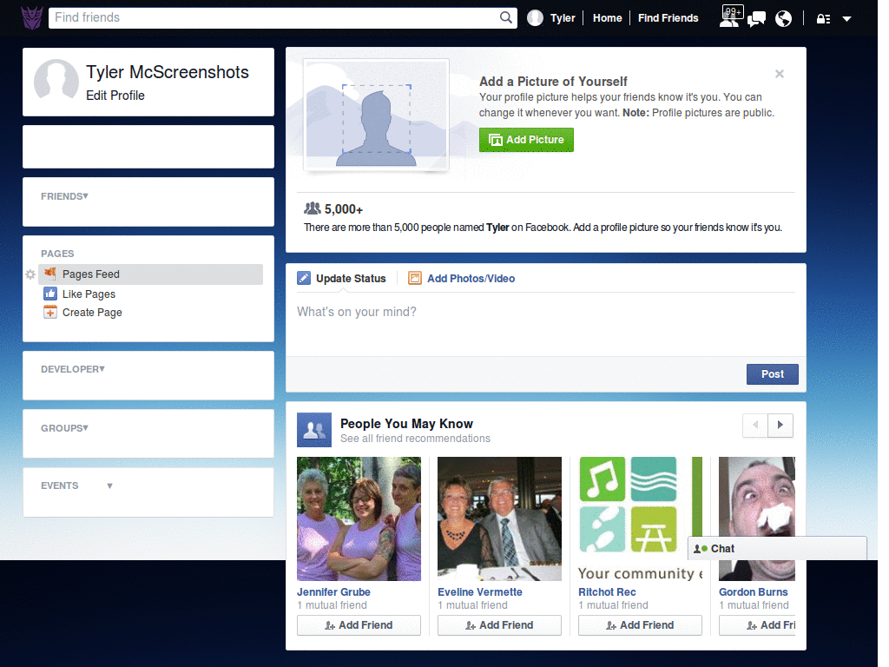The image size is (889, 667).
Task: Add Gordon Burns as a friend
Action: pos(757,625)
